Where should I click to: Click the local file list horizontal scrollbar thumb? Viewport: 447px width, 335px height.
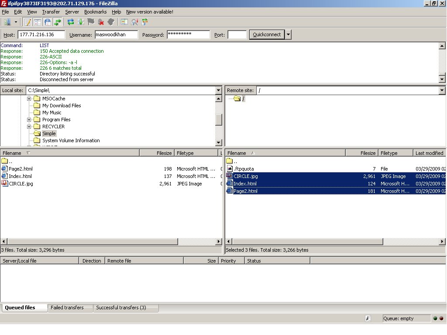(x=93, y=242)
